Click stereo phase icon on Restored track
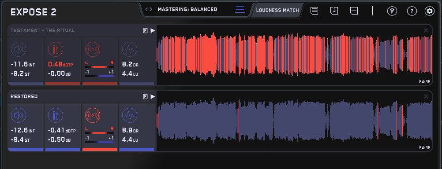 point(93,116)
